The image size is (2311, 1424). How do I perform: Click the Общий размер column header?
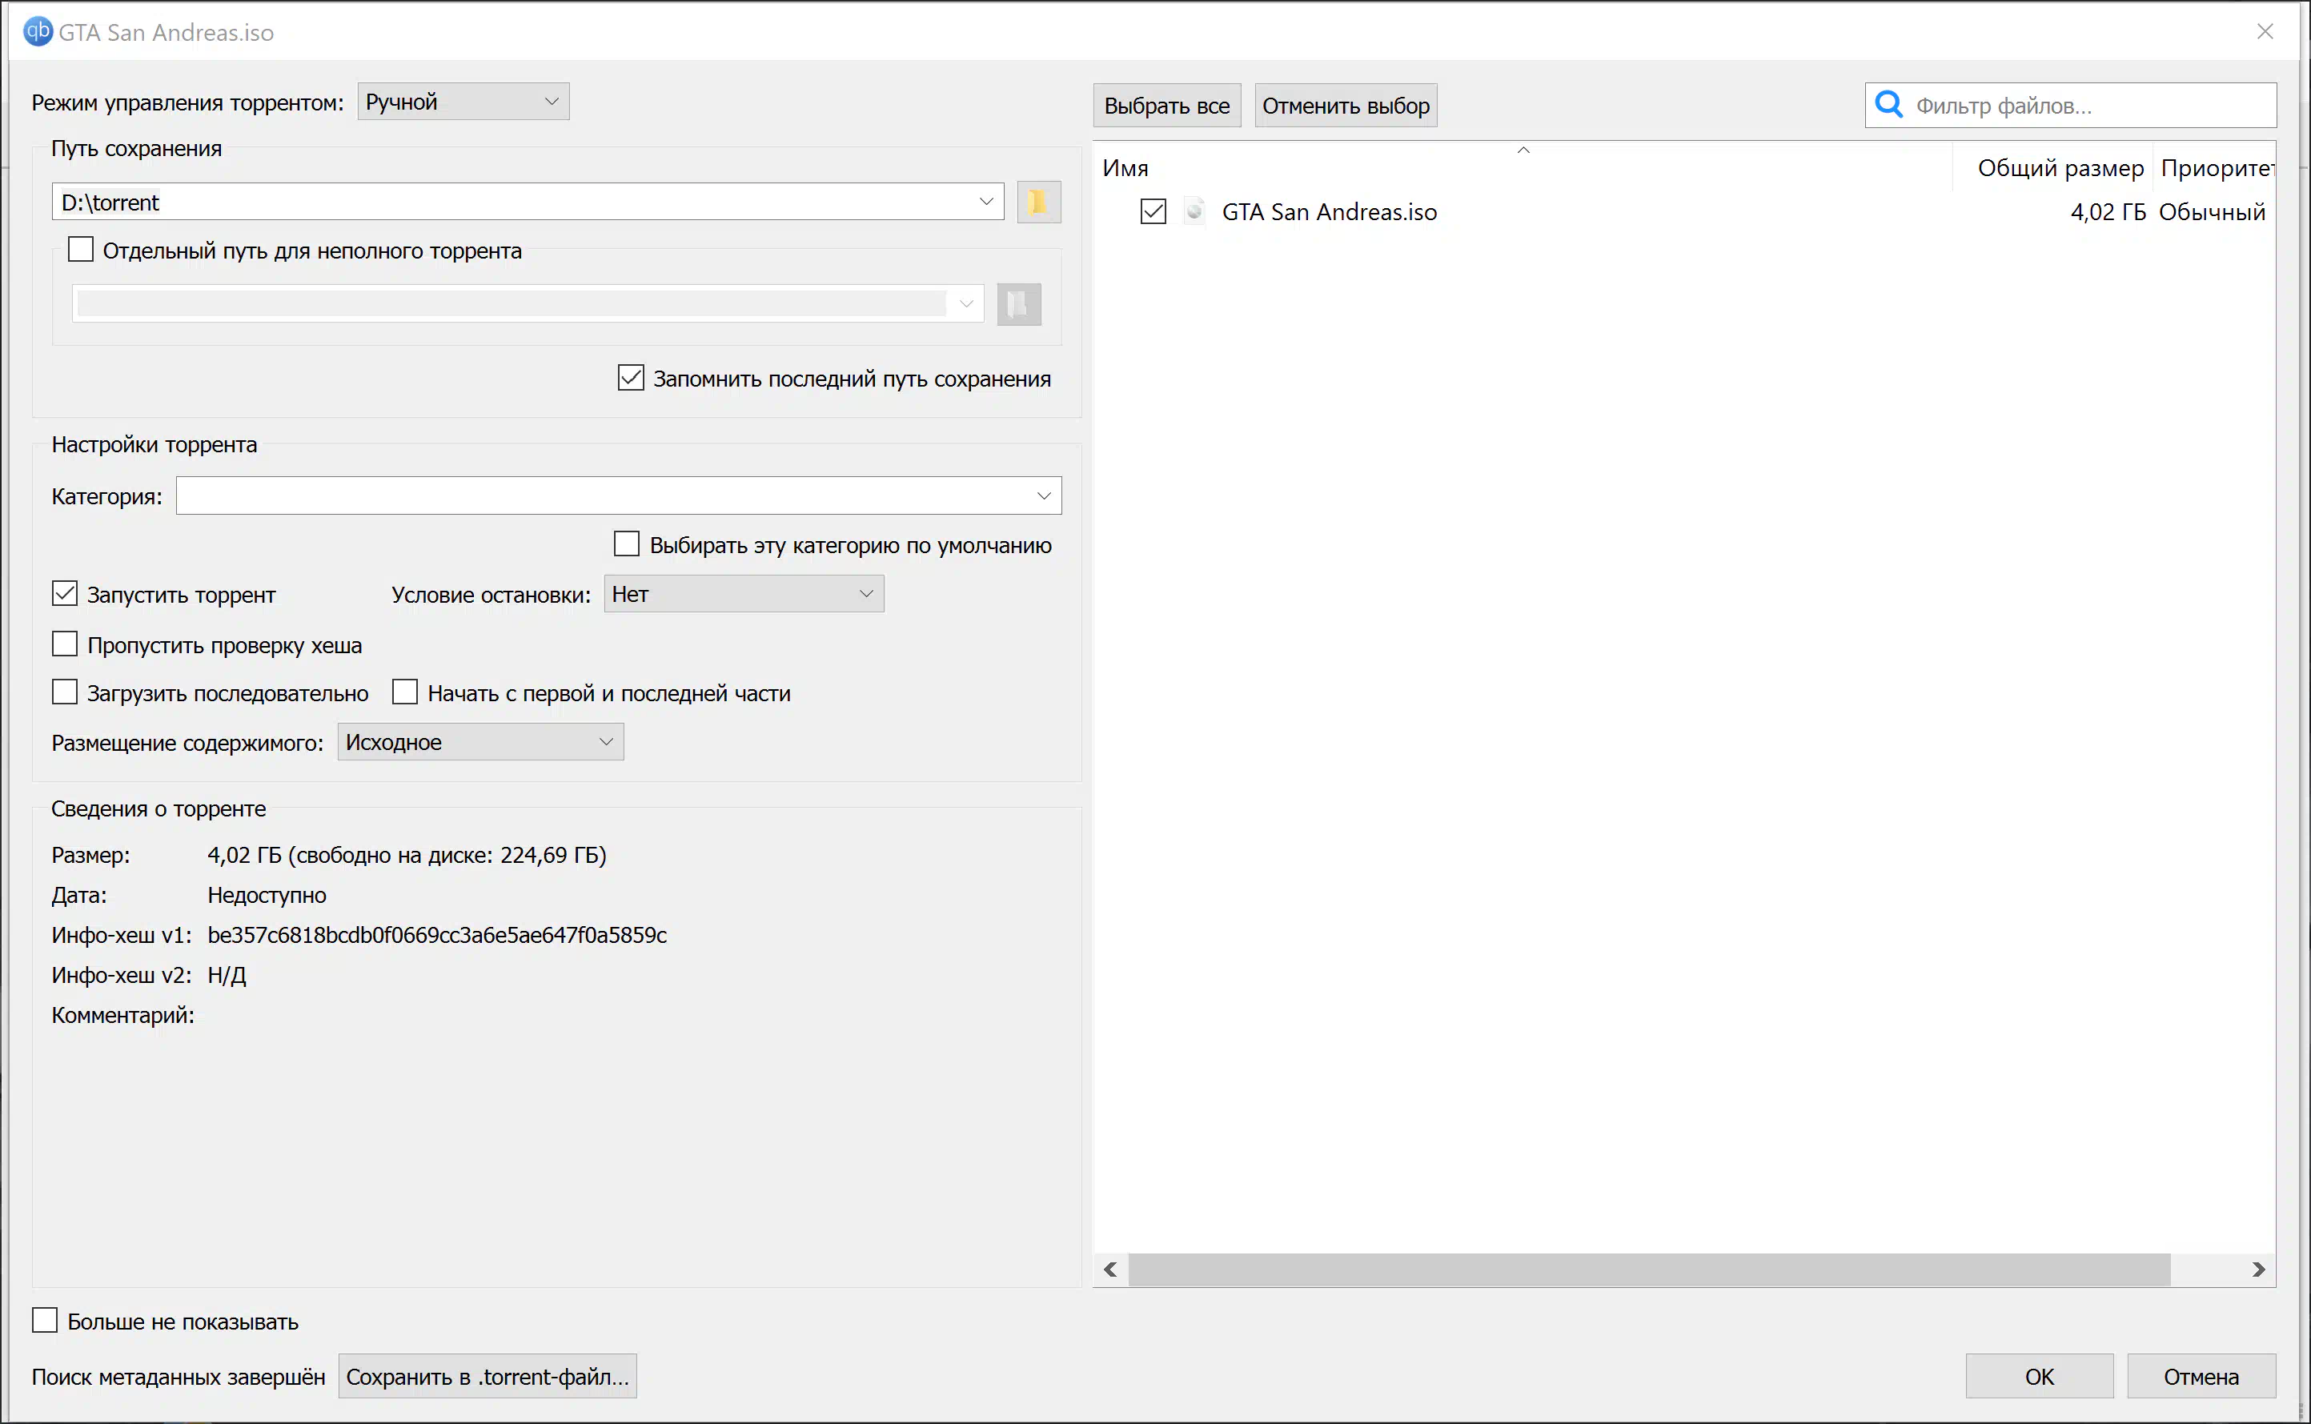click(2053, 167)
